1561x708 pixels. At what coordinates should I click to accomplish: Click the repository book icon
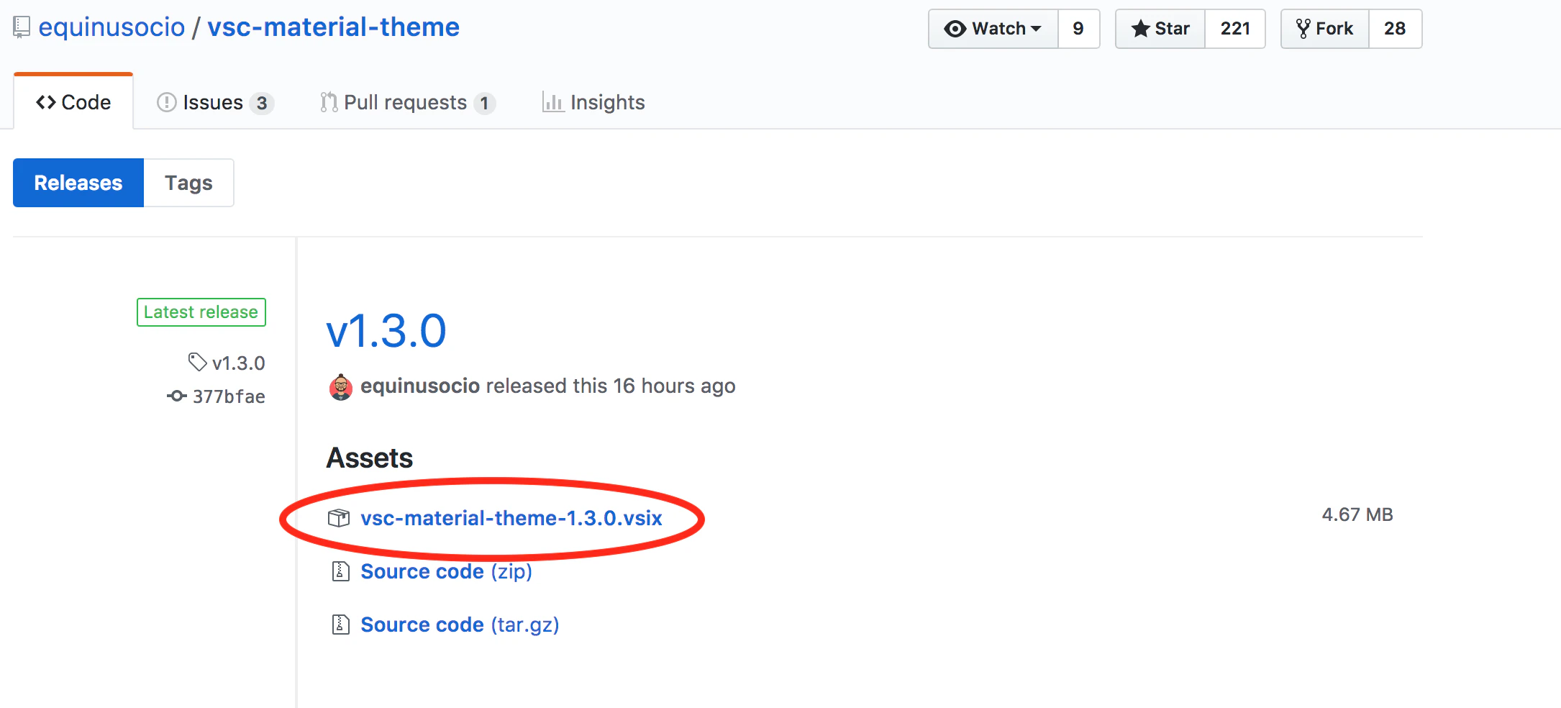(22, 27)
